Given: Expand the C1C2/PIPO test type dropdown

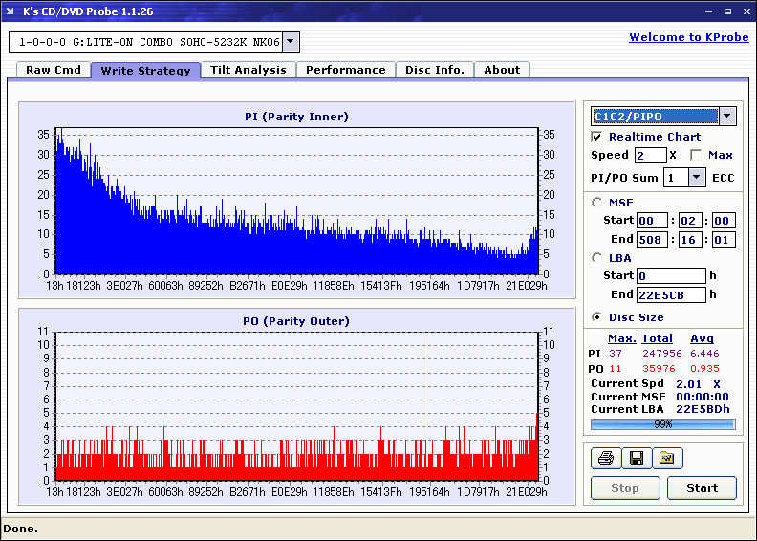Looking at the screenshot, I should tap(727, 116).
